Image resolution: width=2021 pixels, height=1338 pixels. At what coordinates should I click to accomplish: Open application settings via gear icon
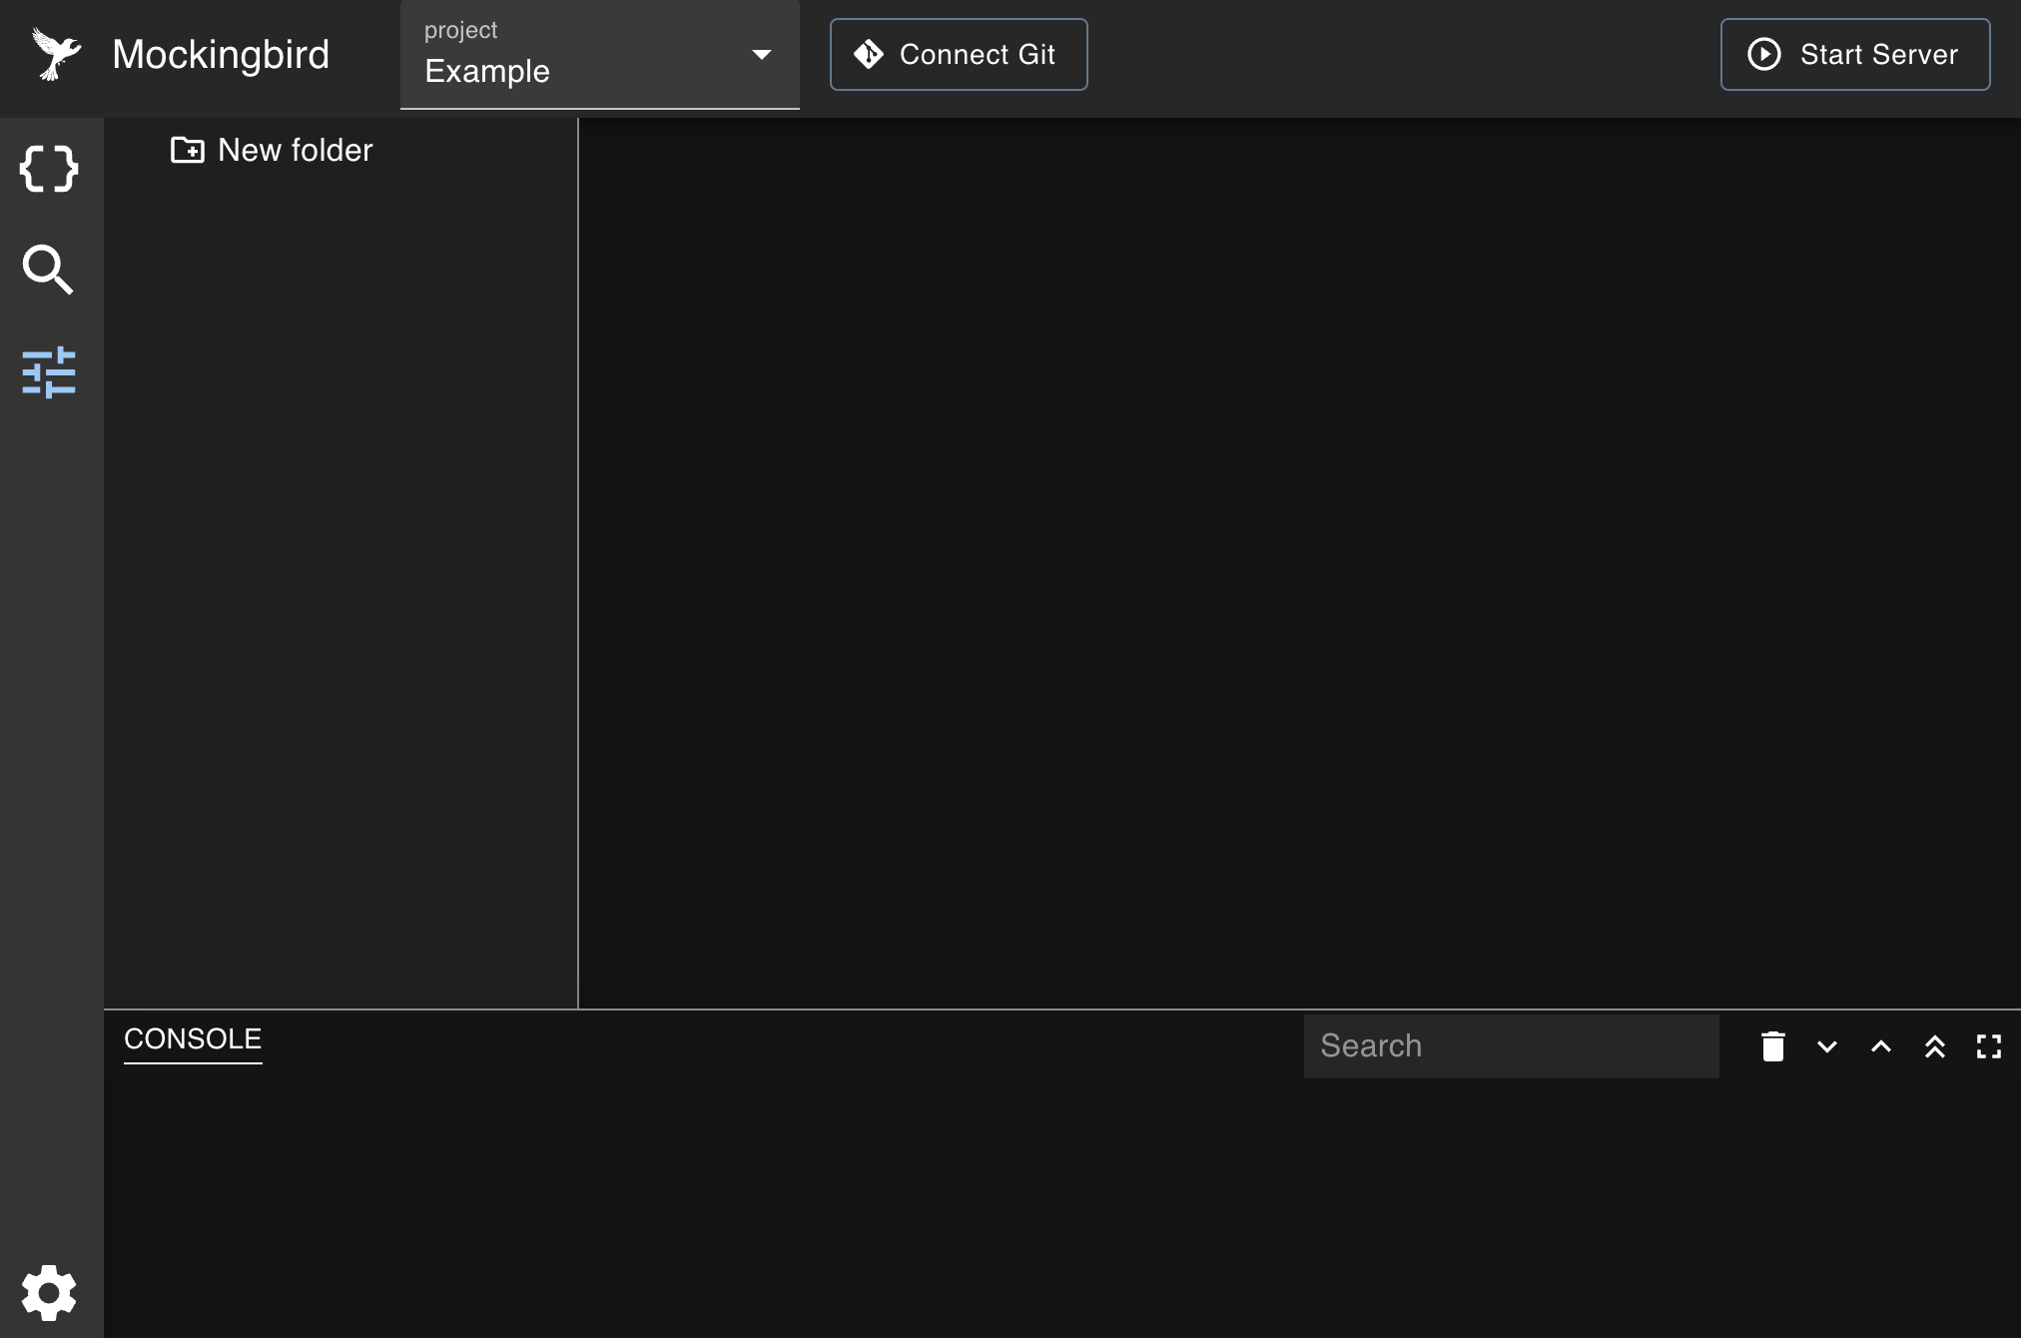48,1291
